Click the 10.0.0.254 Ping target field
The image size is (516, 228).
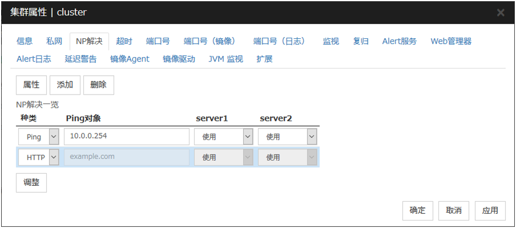tap(126, 137)
